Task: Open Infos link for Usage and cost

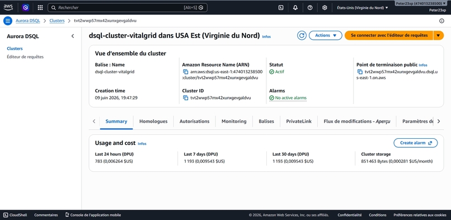Action: [142, 144]
